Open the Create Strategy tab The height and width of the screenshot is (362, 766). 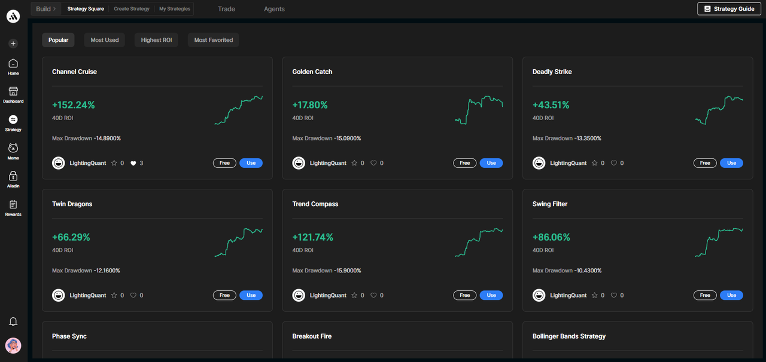[x=132, y=9]
